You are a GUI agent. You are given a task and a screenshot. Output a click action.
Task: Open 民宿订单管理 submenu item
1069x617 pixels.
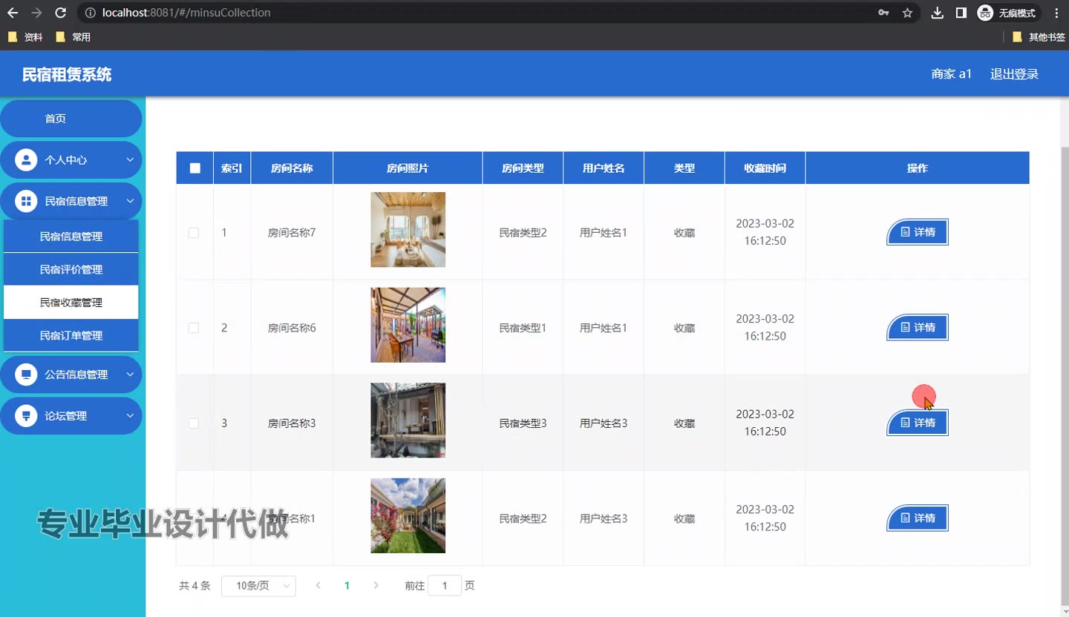tap(71, 335)
